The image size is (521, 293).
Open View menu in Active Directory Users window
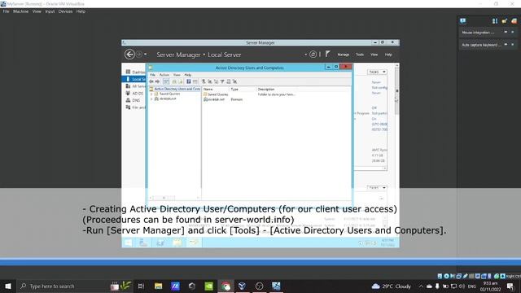[x=177, y=75]
